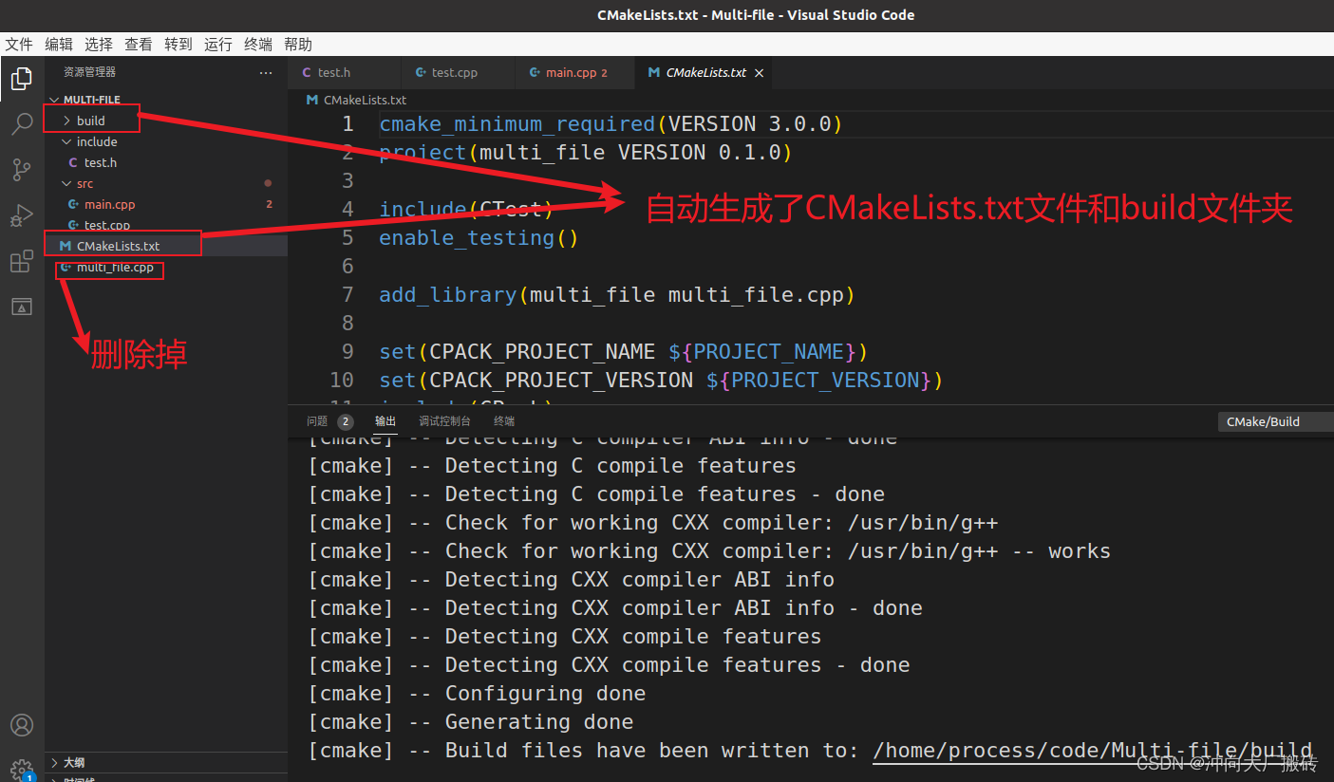This screenshot has height=782, width=1334.
Task: Open the Run and Debug view
Action: [x=21, y=215]
